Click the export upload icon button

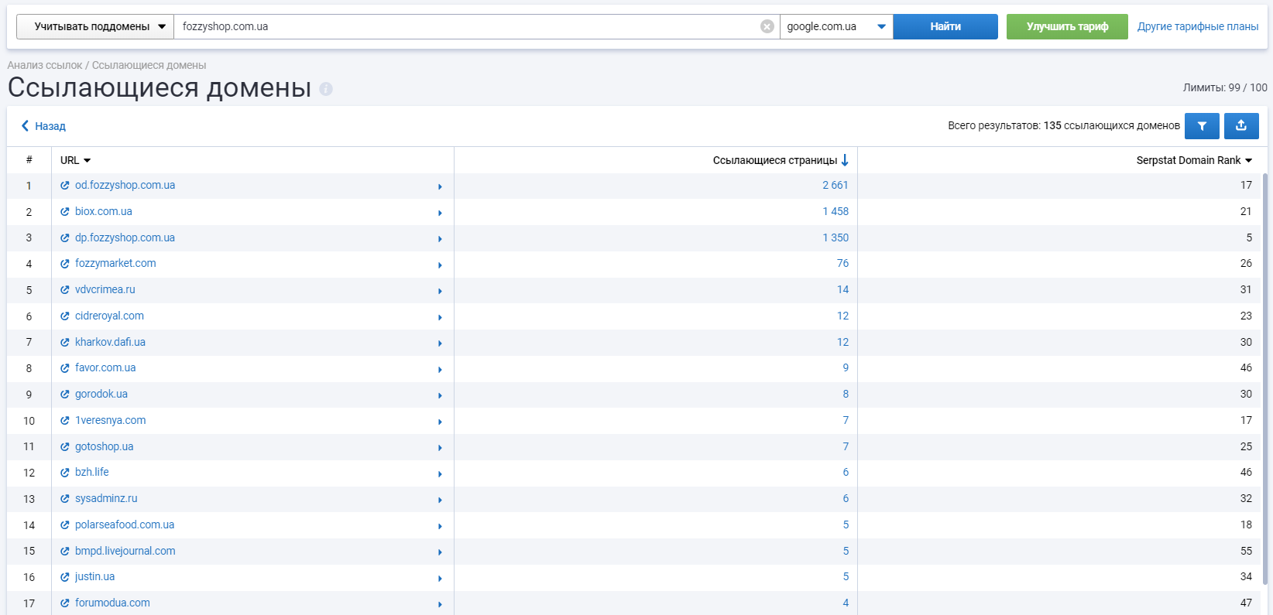click(x=1241, y=126)
